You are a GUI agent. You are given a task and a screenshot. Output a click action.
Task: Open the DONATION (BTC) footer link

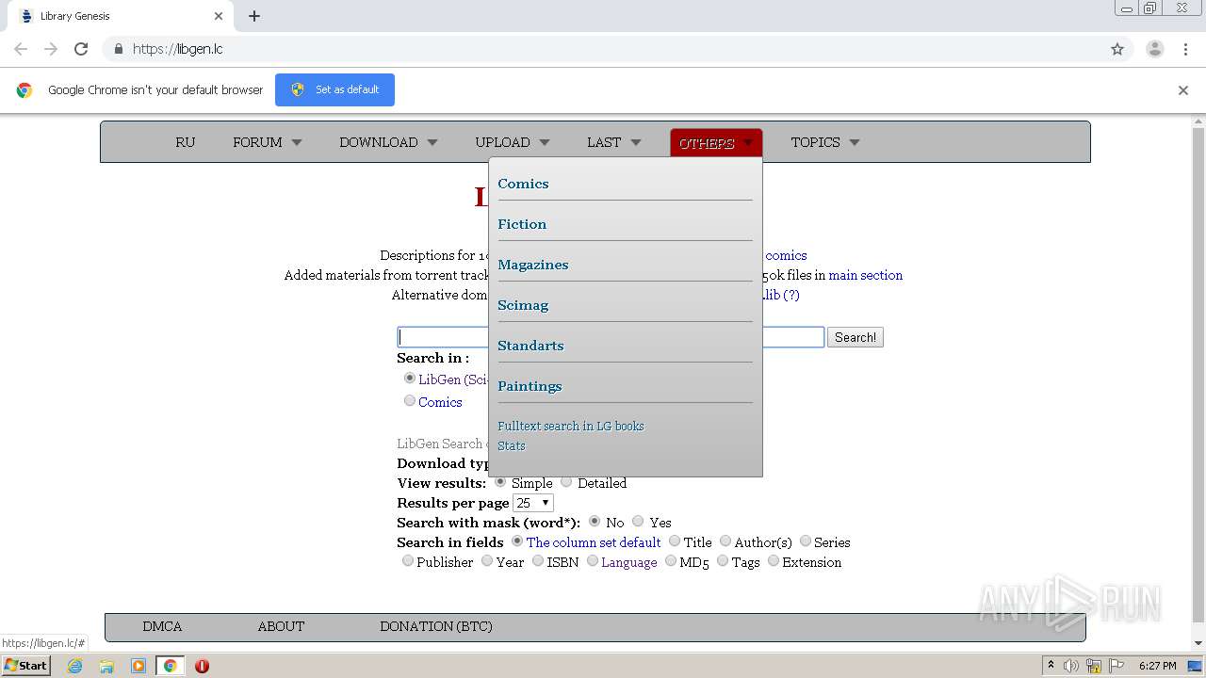pyautogui.click(x=436, y=626)
